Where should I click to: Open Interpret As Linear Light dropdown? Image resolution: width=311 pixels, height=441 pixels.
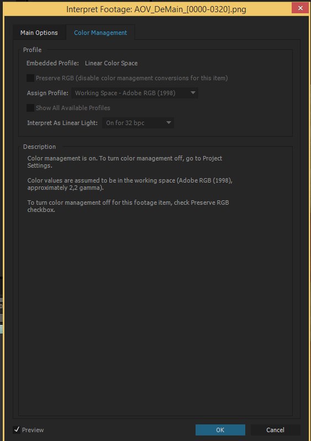tap(138, 123)
